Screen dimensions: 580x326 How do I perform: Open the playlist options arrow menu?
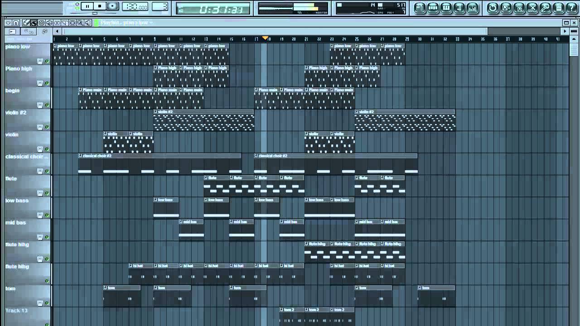point(8,23)
